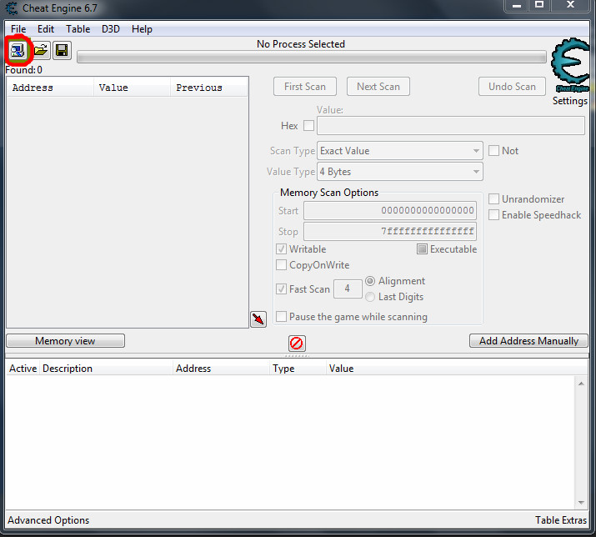596x537 pixels.
Task: Click Add Address Manually
Action: point(528,341)
